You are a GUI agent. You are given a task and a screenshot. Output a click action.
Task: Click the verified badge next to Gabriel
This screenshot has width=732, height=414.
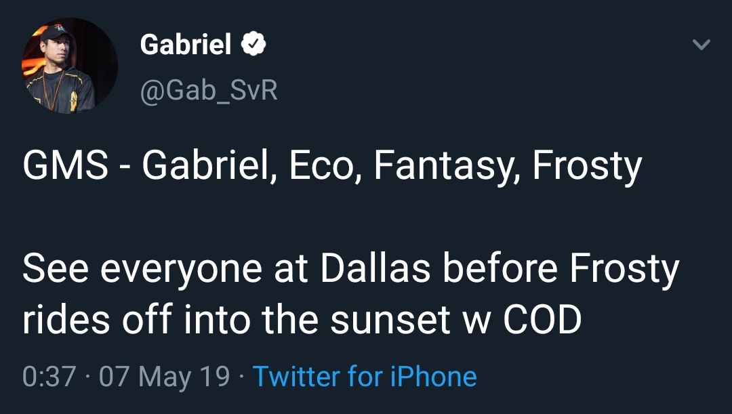pos(254,45)
